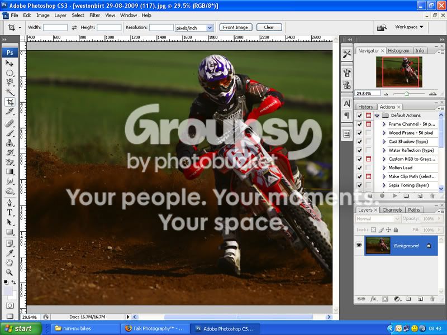The width and height of the screenshot is (447, 335).
Task: Select the Lasso tool in the toolbox
Action: click(x=9, y=82)
